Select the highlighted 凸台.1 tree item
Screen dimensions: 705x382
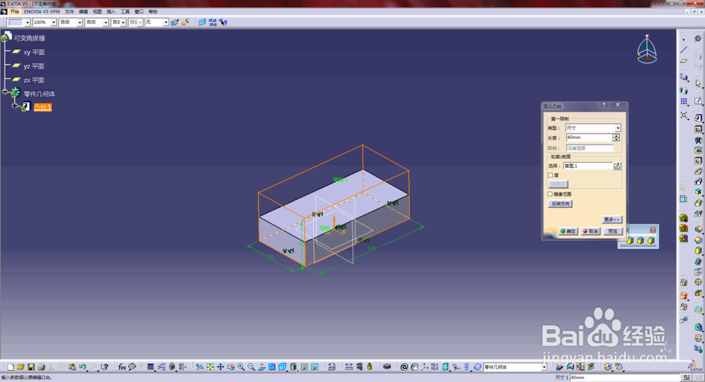coord(43,107)
